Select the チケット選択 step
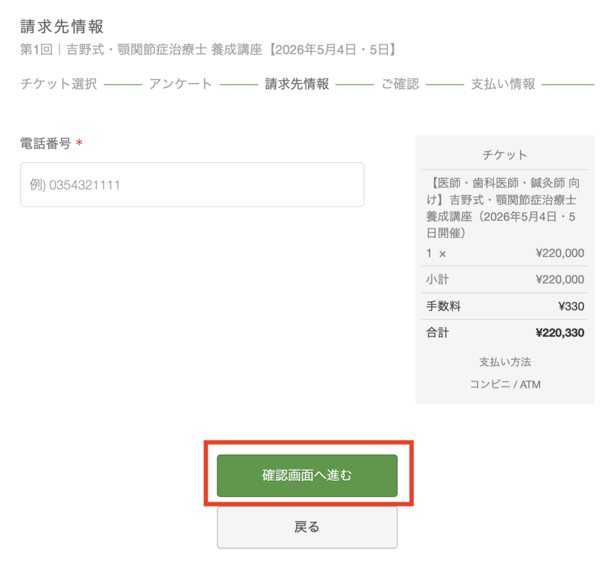 (x=58, y=84)
